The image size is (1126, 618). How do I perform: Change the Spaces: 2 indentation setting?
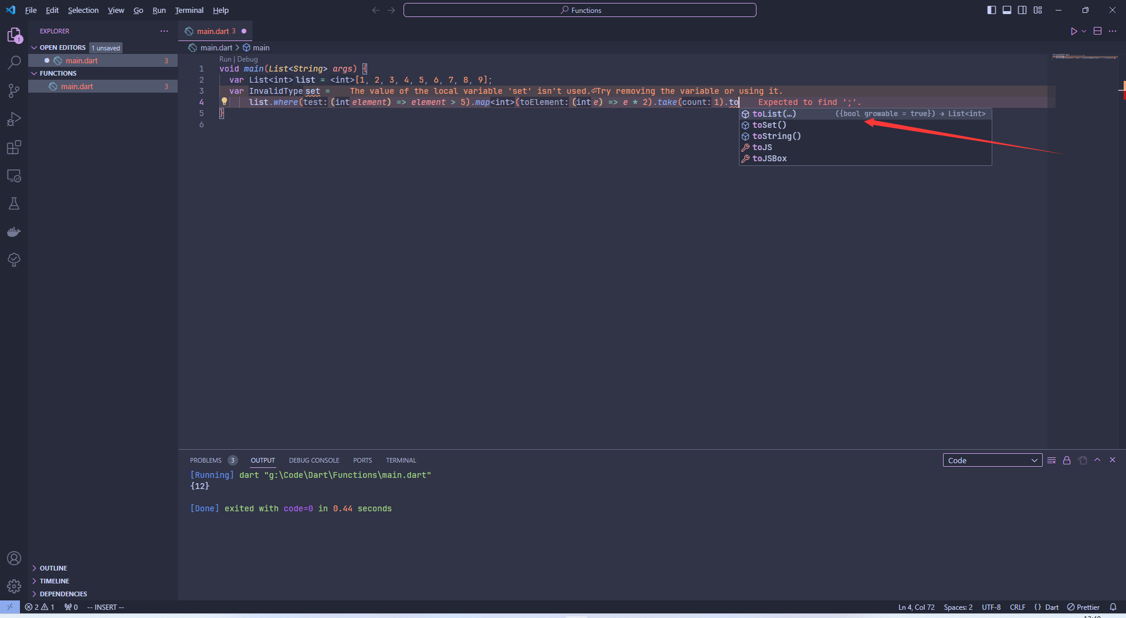[958, 607]
